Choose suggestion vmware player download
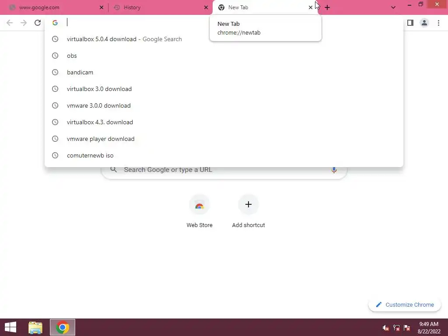 point(224,139)
